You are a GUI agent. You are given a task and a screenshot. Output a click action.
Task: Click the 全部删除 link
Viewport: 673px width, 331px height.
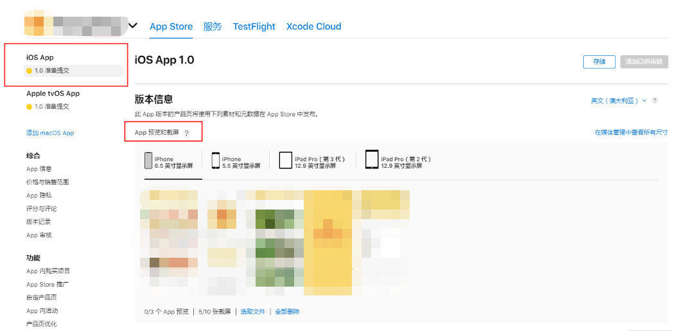[288, 312]
